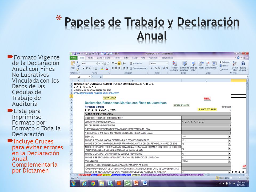Viewport: 256px width, 192px height.
Task: Open the Name Box dropdown arrow
Action: click(x=90, y=77)
